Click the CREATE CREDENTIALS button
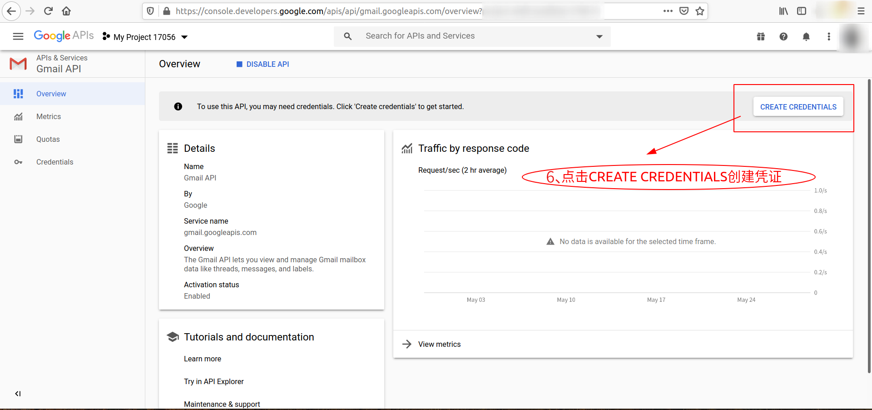Image resolution: width=872 pixels, height=410 pixels. 798,107
